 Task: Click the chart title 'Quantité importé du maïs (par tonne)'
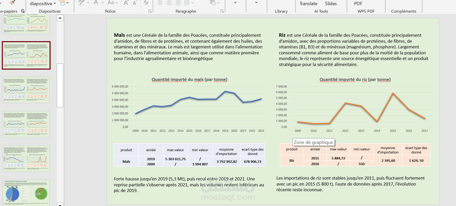pyautogui.click(x=189, y=79)
